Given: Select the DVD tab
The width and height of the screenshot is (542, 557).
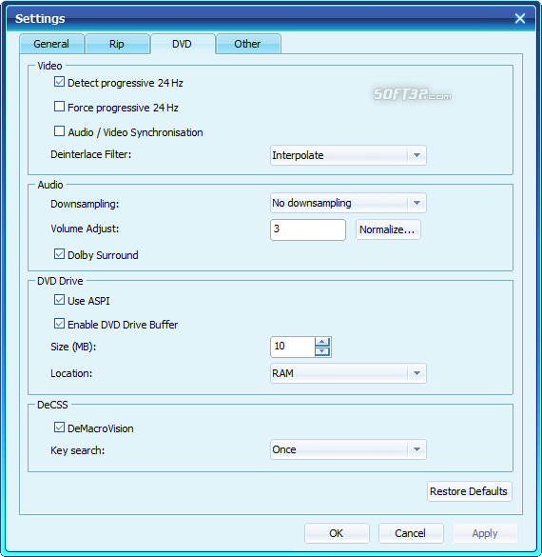Looking at the screenshot, I should (183, 44).
